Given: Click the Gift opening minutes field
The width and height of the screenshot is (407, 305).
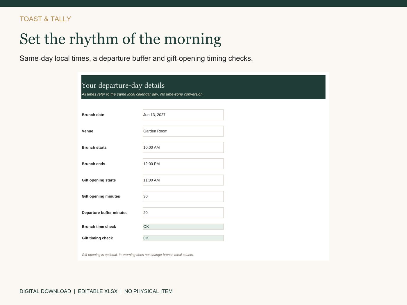Looking at the screenshot, I should [183, 196].
